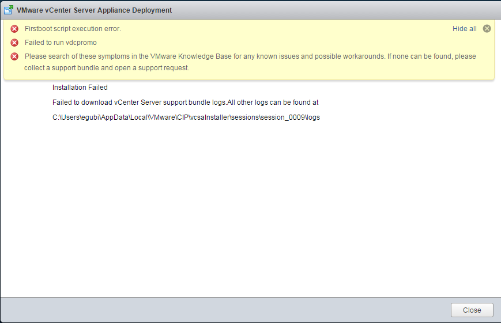This screenshot has height=323, width=501.
Task: Click the Failed to download support bundle text
Action: [x=185, y=102]
